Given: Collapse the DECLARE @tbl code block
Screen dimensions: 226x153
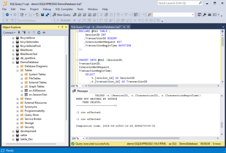Looking at the screenshot, I should (x=77, y=32).
